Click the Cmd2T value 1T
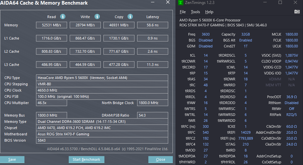The width and height of the screenshot is (303, 165). (x=246, y=46)
